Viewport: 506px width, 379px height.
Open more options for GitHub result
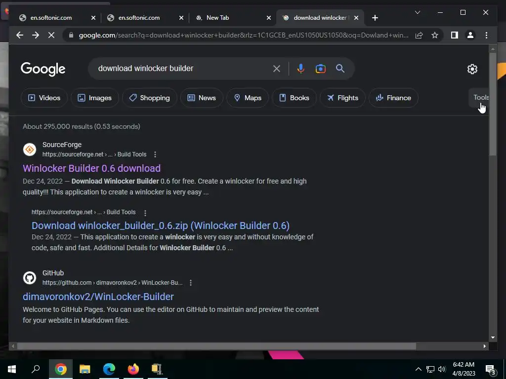pyautogui.click(x=191, y=283)
